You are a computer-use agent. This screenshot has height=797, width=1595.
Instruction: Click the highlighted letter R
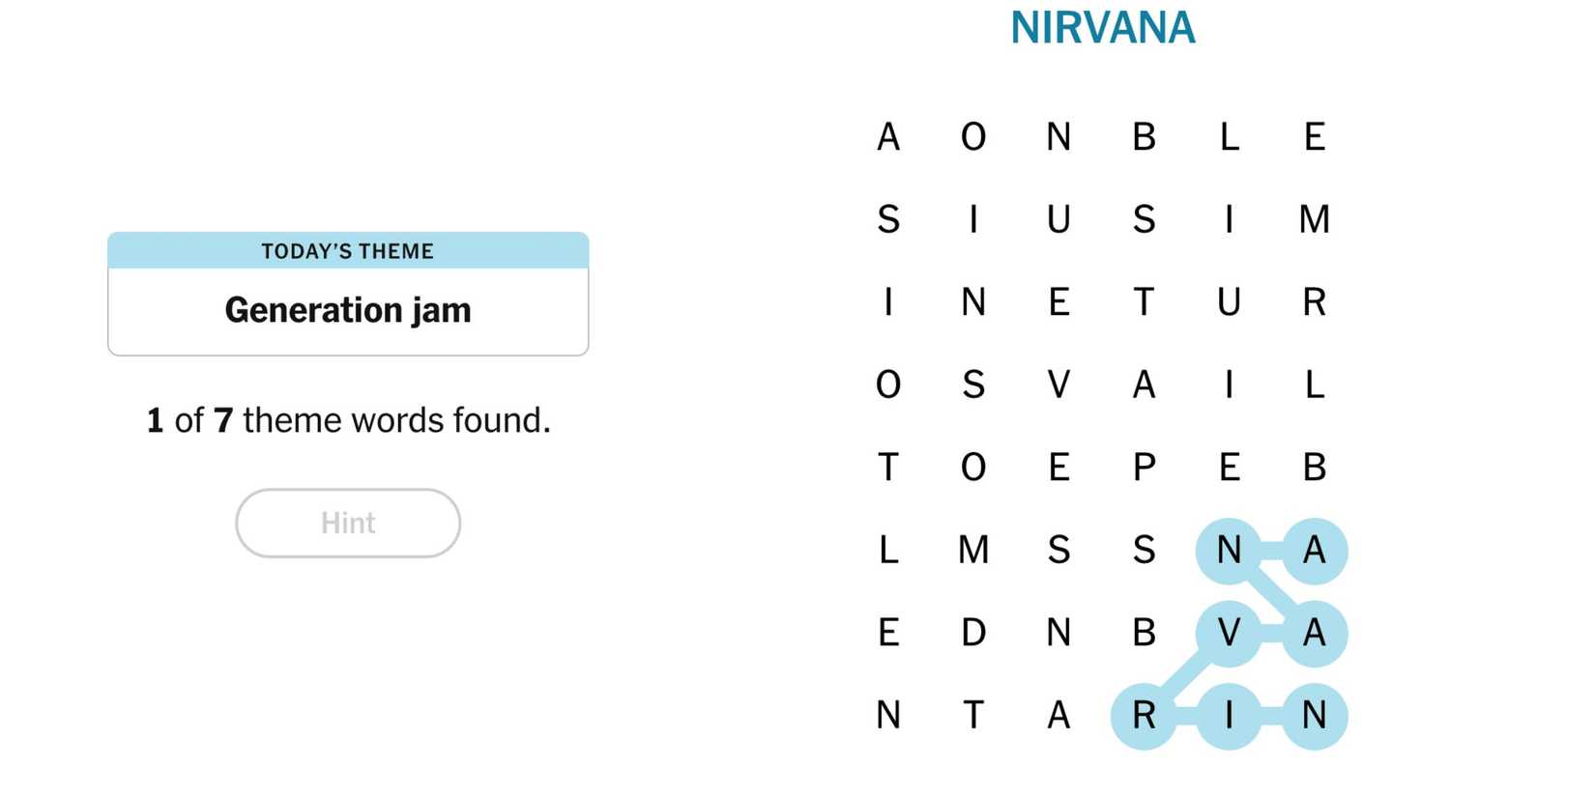1144,716
